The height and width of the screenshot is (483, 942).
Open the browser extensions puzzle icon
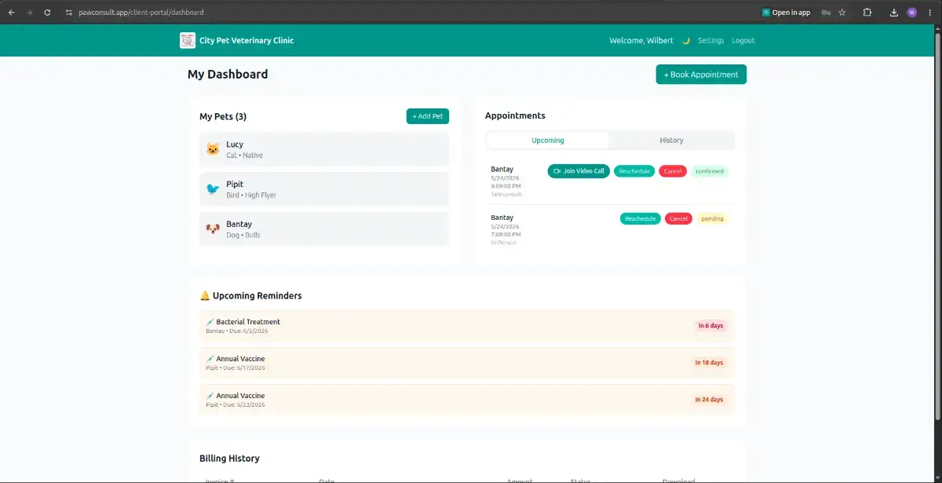(867, 13)
